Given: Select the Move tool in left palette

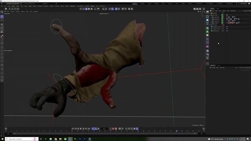Looking at the screenshot, I should [2, 24].
